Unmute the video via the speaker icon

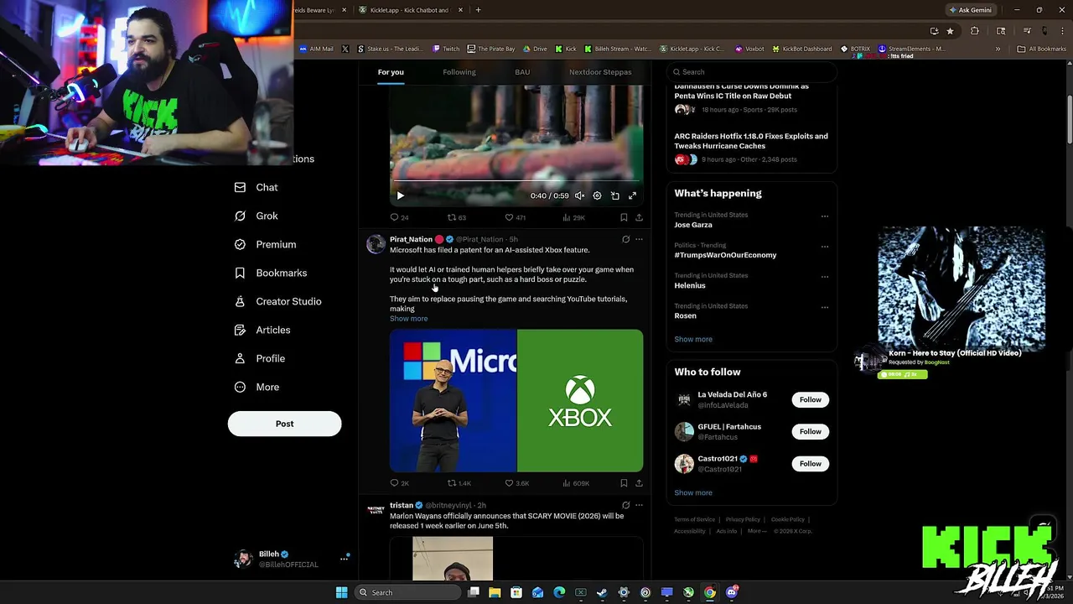(579, 195)
